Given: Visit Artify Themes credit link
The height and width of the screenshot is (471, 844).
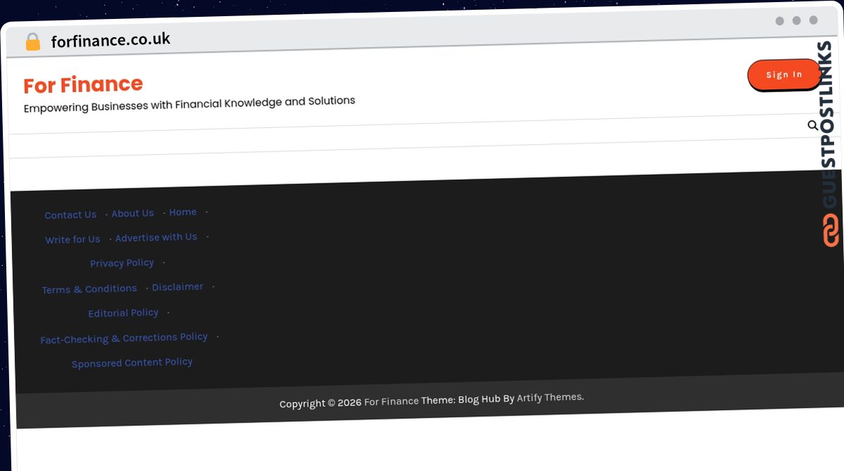Looking at the screenshot, I should point(550,397).
